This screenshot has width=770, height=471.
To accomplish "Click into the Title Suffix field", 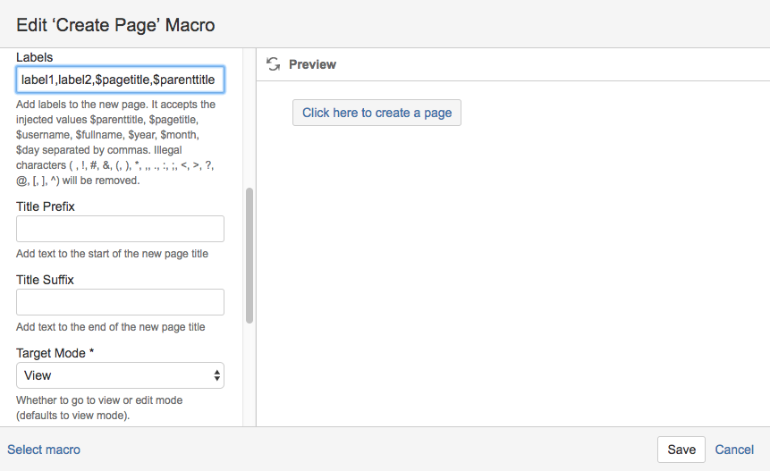I will (x=121, y=302).
